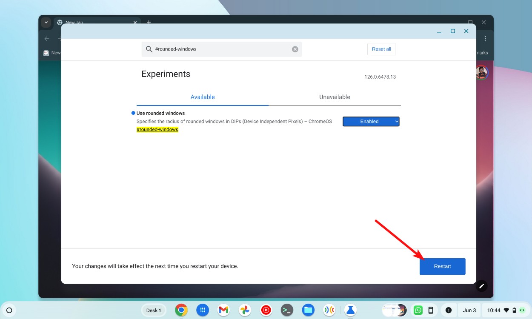Viewport: 532px width, 319px height.
Task: Launch the flask experiments app on the shelf
Action: [350, 310]
